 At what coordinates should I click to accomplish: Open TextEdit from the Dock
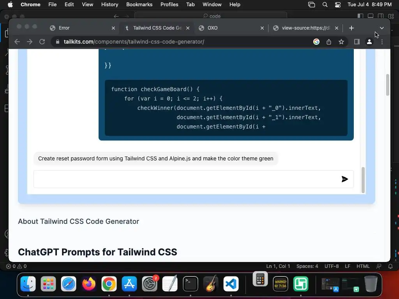coord(170,284)
